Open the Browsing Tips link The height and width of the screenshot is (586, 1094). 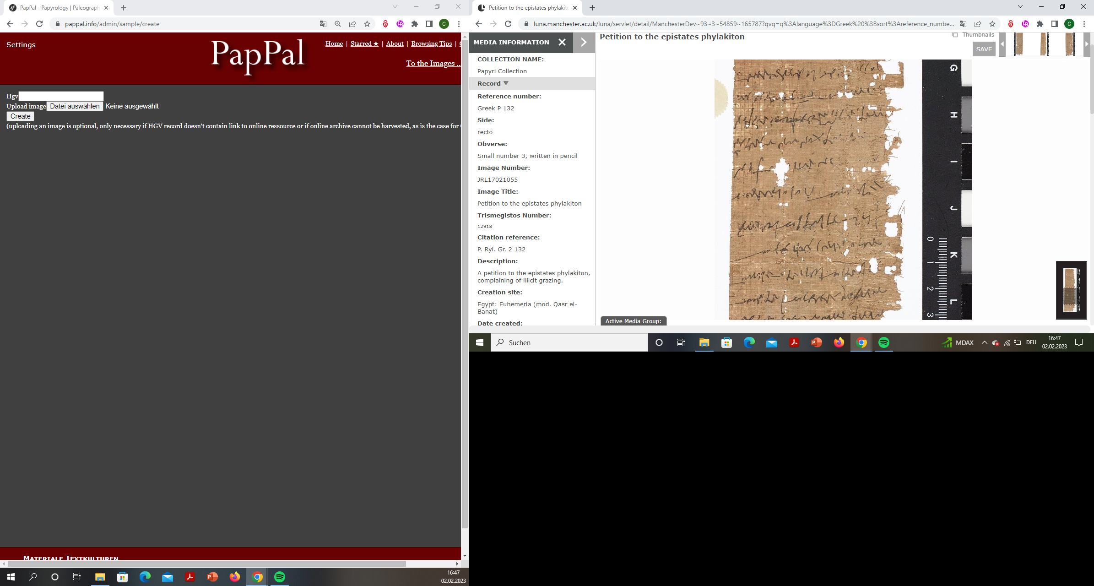431,43
